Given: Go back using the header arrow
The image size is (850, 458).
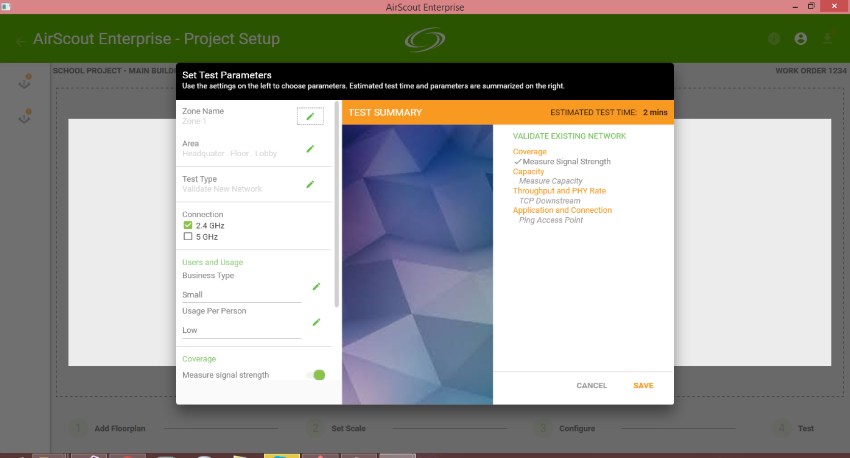Looking at the screenshot, I should pyautogui.click(x=21, y=42).
